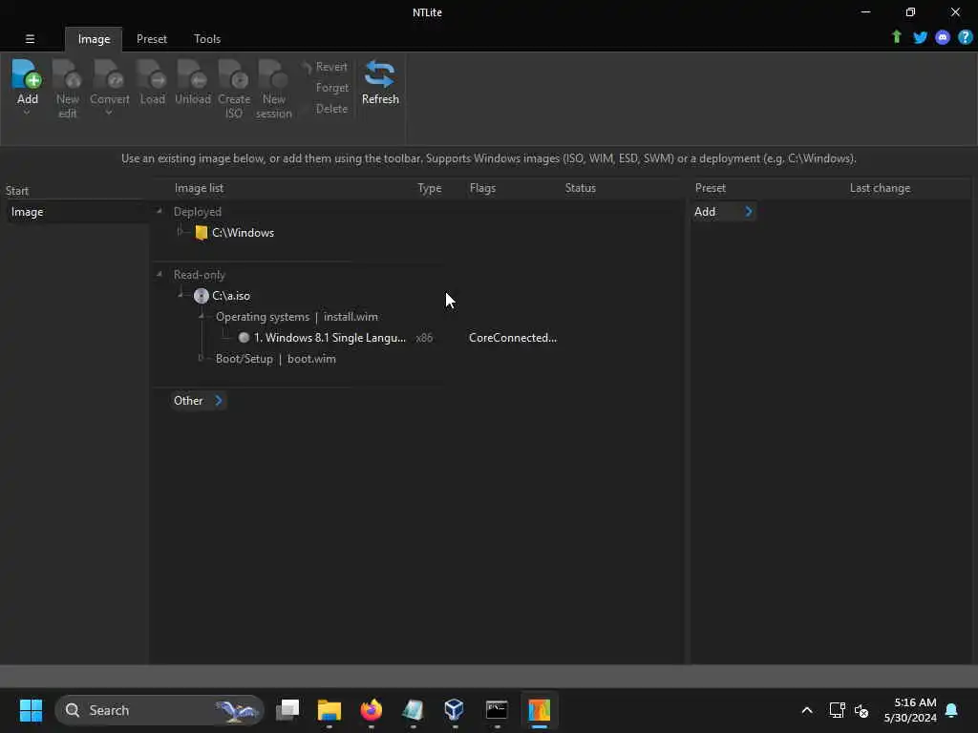Image resolution: width=978 pixels, height=733 pixels.
Task: Click the Type column header
Action: coord(429,188)
